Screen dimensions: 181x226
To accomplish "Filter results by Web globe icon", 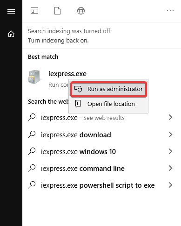I will 81,11.
